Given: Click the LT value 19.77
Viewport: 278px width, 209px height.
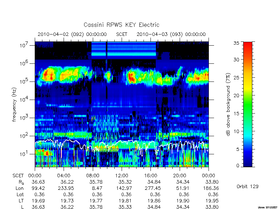Looking at the screenshot, I should 96,201.
